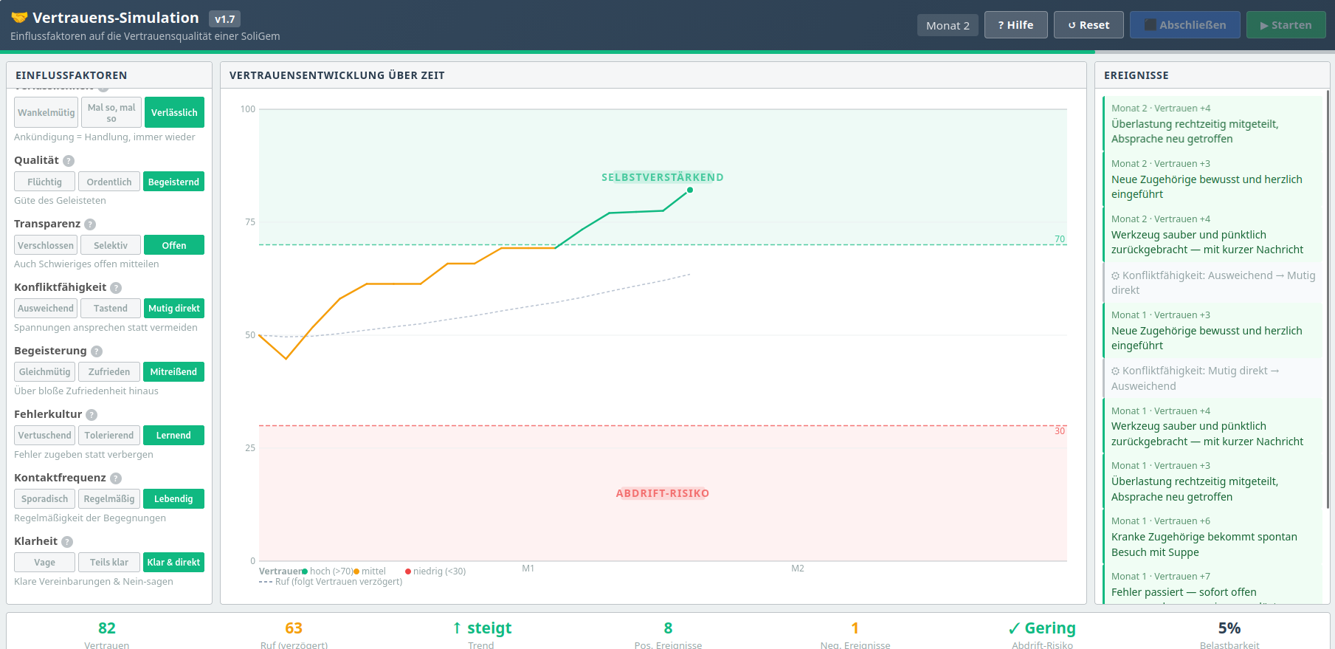Image resolution: width=1335 pixels, height=649 pixels.
Task: Show the help icon for Fehlerkultur
Action: pyautogui.click(x=92, y=415)
